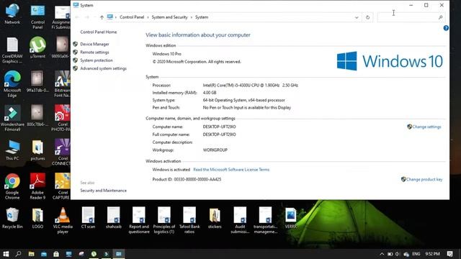Click the 9:52 PM clock
This screenshot has height=259, width=461.
coord(432,254)
